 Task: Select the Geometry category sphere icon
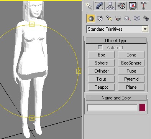pyautogui.click(x=91, y=18)
